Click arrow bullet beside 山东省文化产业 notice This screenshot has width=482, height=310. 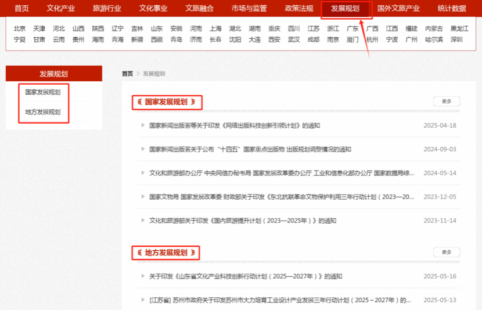143,276
